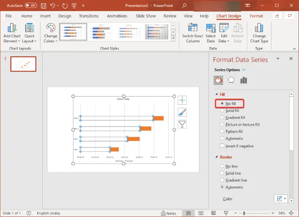Open the Add Chart Element dropdown
299x217 pixels.
[x=12, y=33]
